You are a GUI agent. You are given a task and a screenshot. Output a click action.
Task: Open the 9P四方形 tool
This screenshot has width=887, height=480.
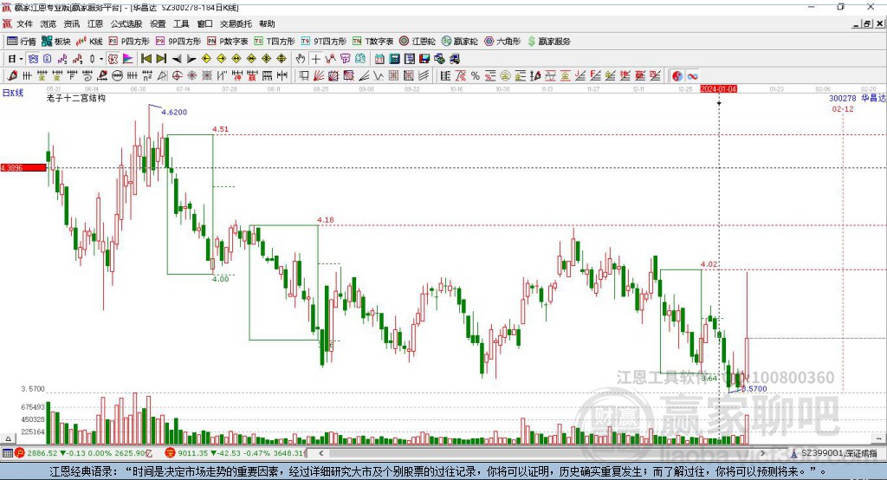(x=178, y=42)
